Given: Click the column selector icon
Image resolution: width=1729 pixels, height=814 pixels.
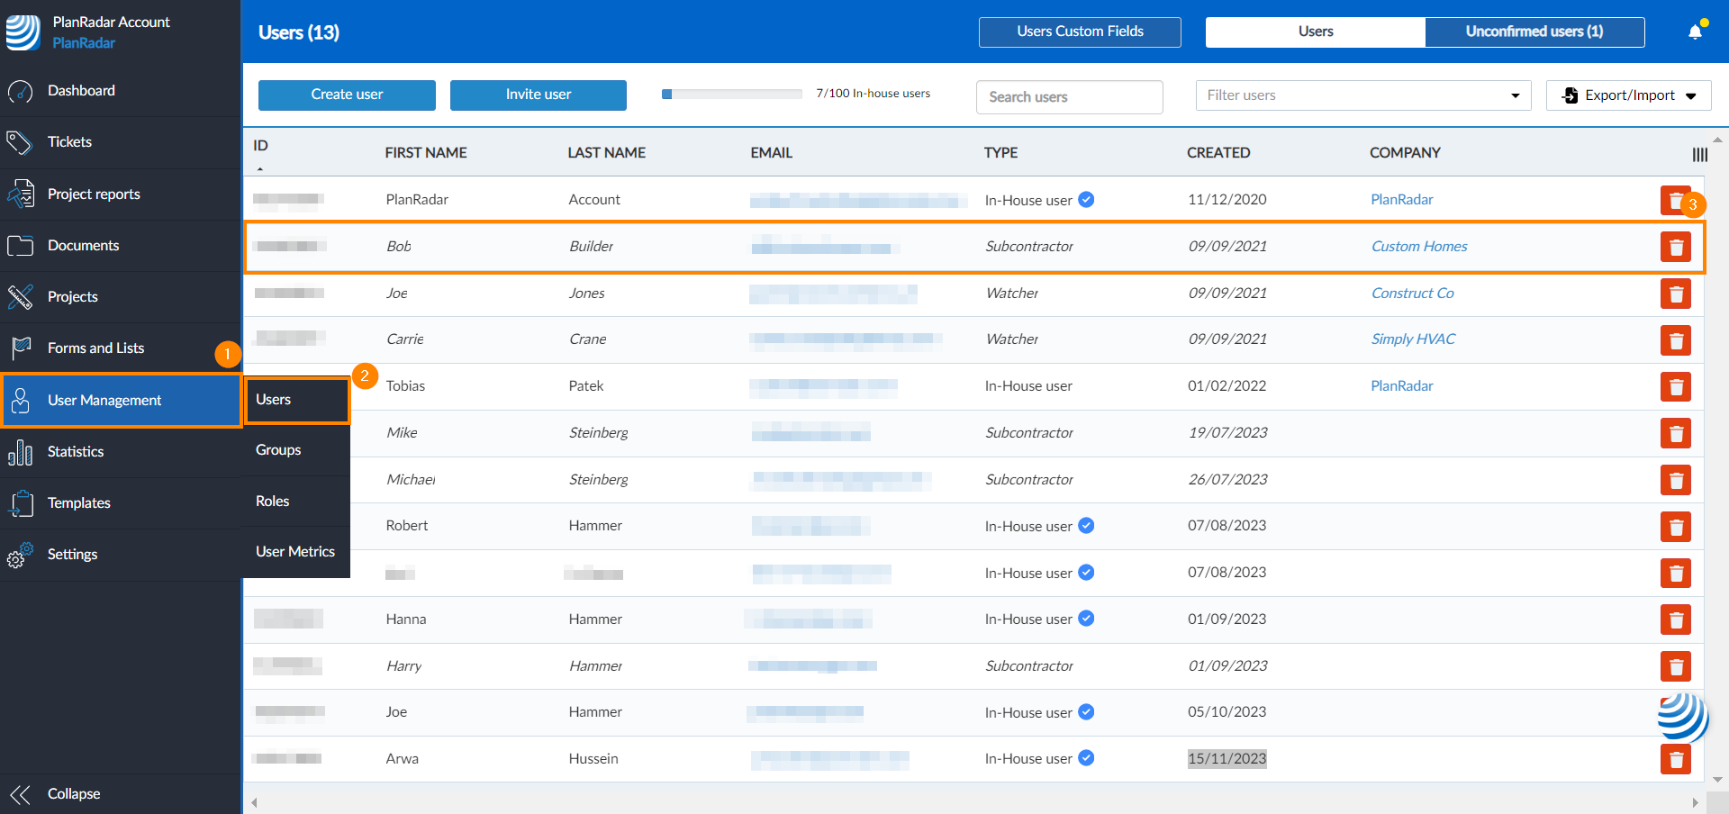Looking at the screenshot, I should point(1699,155).
